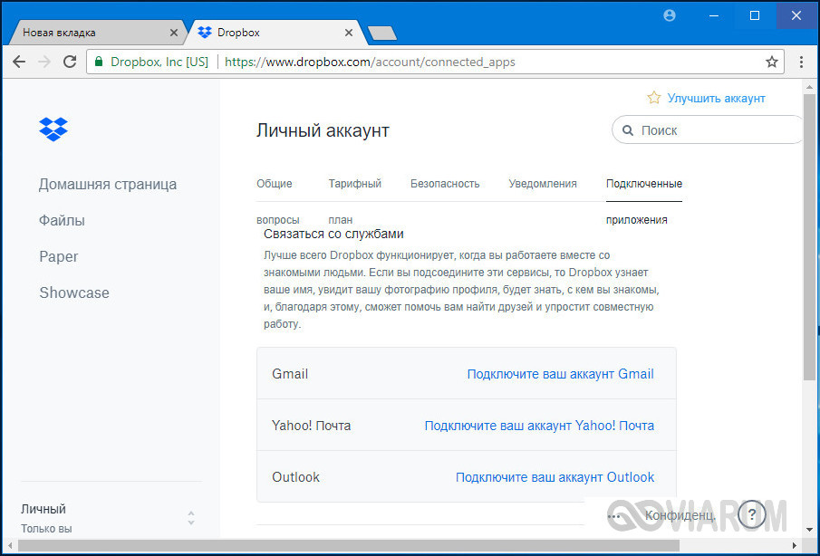Open Chrome's three-dot menu
820x556 pixels.
[x=801, y=62]
